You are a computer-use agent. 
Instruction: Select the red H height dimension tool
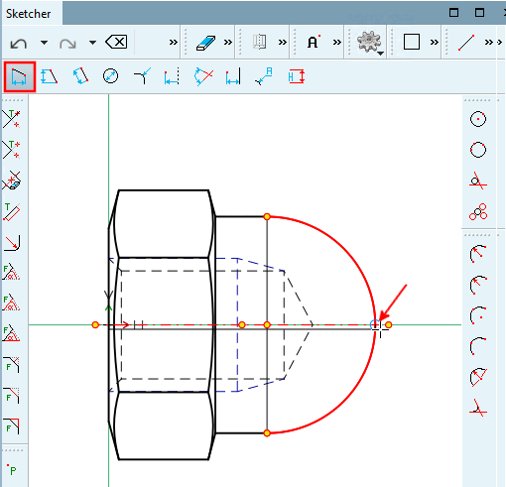click(x=296, y=76)
